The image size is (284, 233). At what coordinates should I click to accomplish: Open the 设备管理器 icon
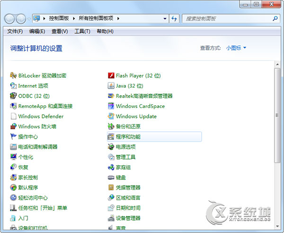tap(111, 218)
